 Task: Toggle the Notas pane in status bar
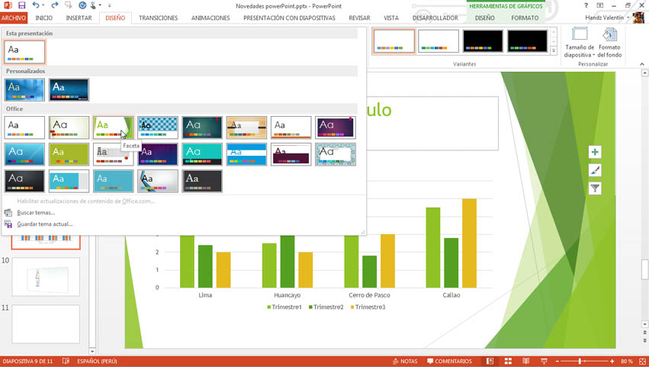click(x=404, y=361)
